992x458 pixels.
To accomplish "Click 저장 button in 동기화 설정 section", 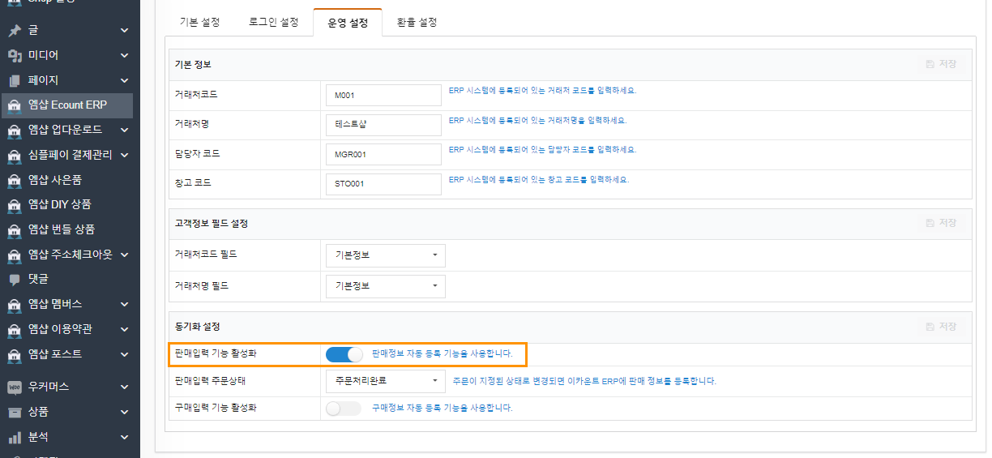I will click(x=941, y=327).
